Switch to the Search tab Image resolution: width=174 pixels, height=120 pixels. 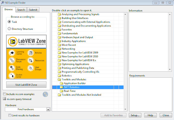(x=21, y=10)
